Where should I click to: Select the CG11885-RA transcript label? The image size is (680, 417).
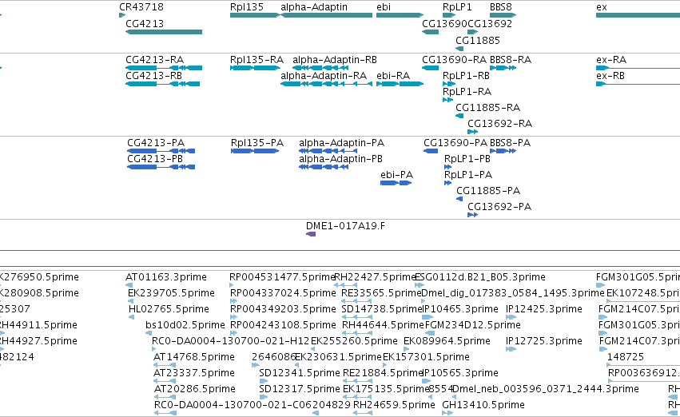[488, 107]
